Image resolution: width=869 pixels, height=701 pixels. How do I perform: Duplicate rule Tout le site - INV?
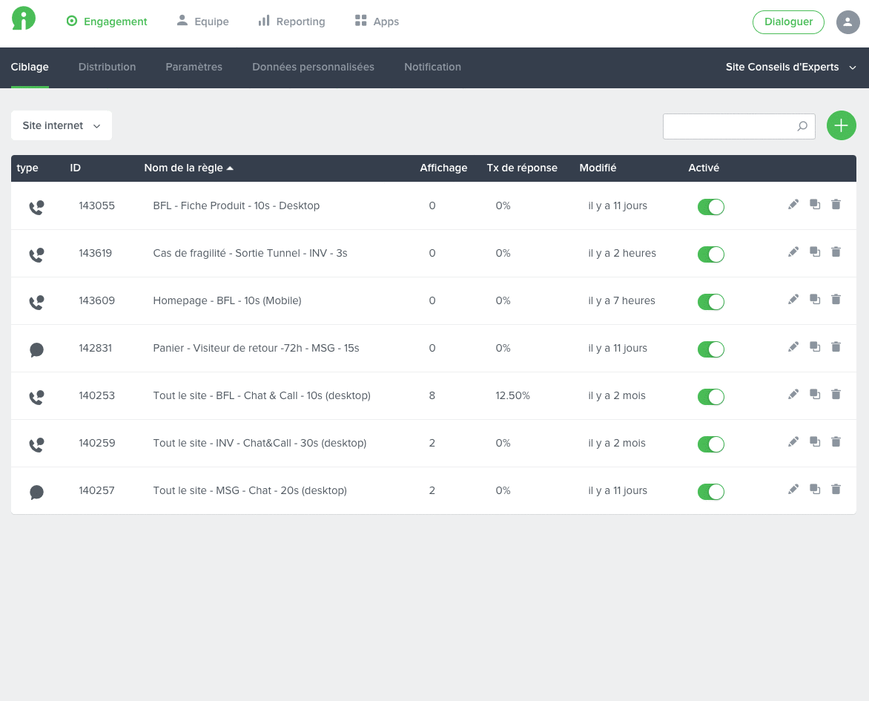[x=815, y=442]
